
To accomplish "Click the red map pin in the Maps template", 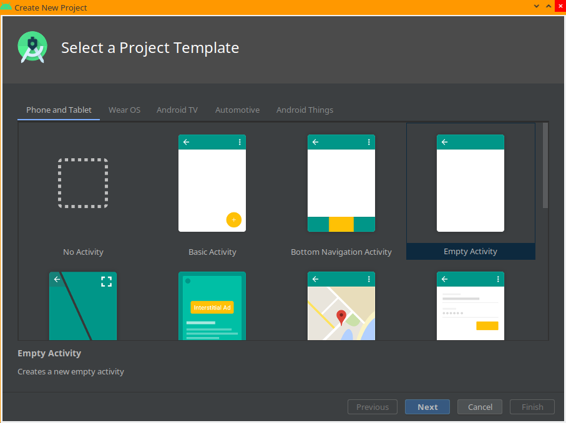I will [341, 318].
